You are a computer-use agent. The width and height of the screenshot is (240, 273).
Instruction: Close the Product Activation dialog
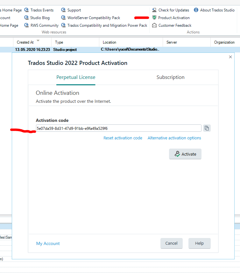230,57
